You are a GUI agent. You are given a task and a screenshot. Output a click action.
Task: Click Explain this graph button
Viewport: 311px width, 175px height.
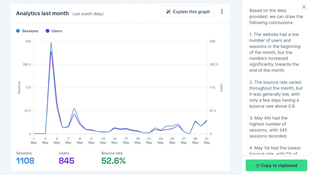point(188,12)
